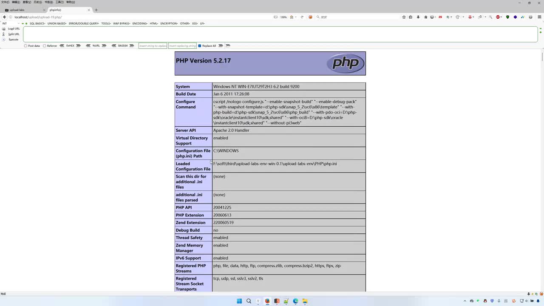The width and height of the screenshot is (544, 306).
Task: Select the 'PHP Version 5.2.17' heading text
Action: [203, 61]
